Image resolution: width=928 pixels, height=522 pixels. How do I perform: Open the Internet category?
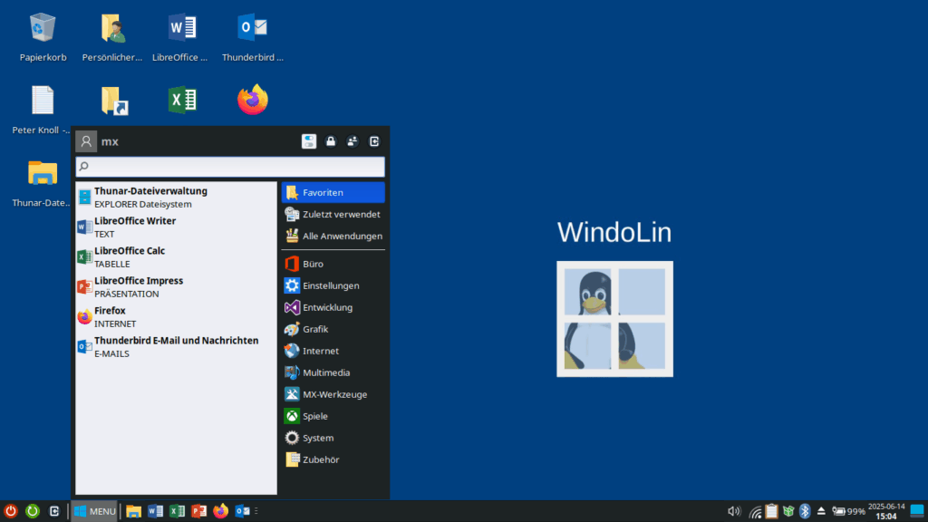pyautogui.click(x=333, y=351)
